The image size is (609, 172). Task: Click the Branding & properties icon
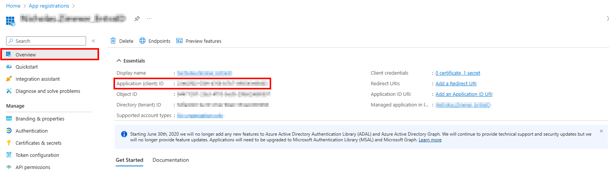[x=9, y=119]
